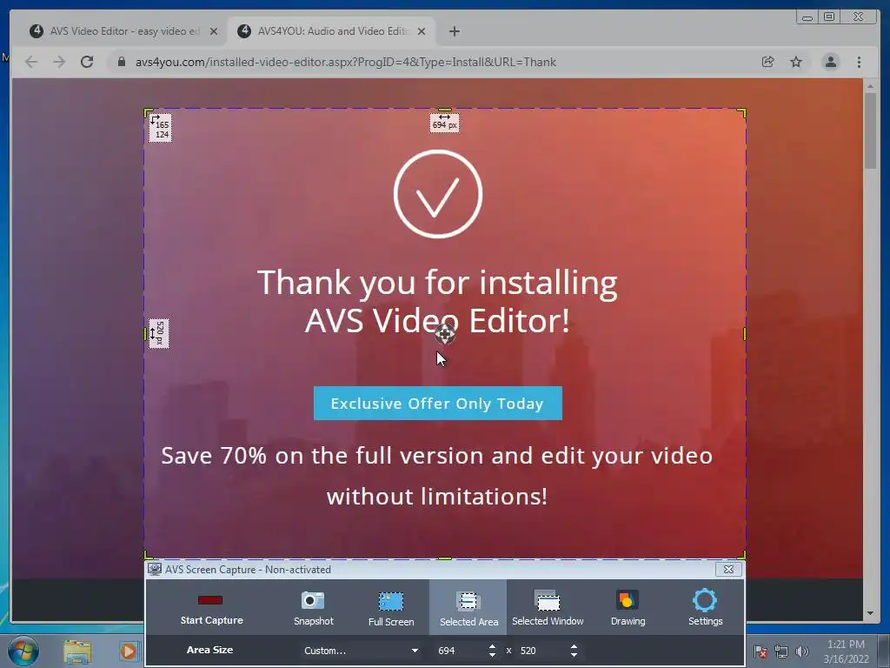
Task: Open the browser profile menu
Action: pos(830,62)
